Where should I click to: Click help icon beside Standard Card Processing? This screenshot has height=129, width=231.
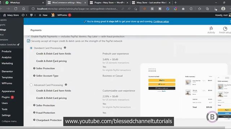[x=65, y=48]
